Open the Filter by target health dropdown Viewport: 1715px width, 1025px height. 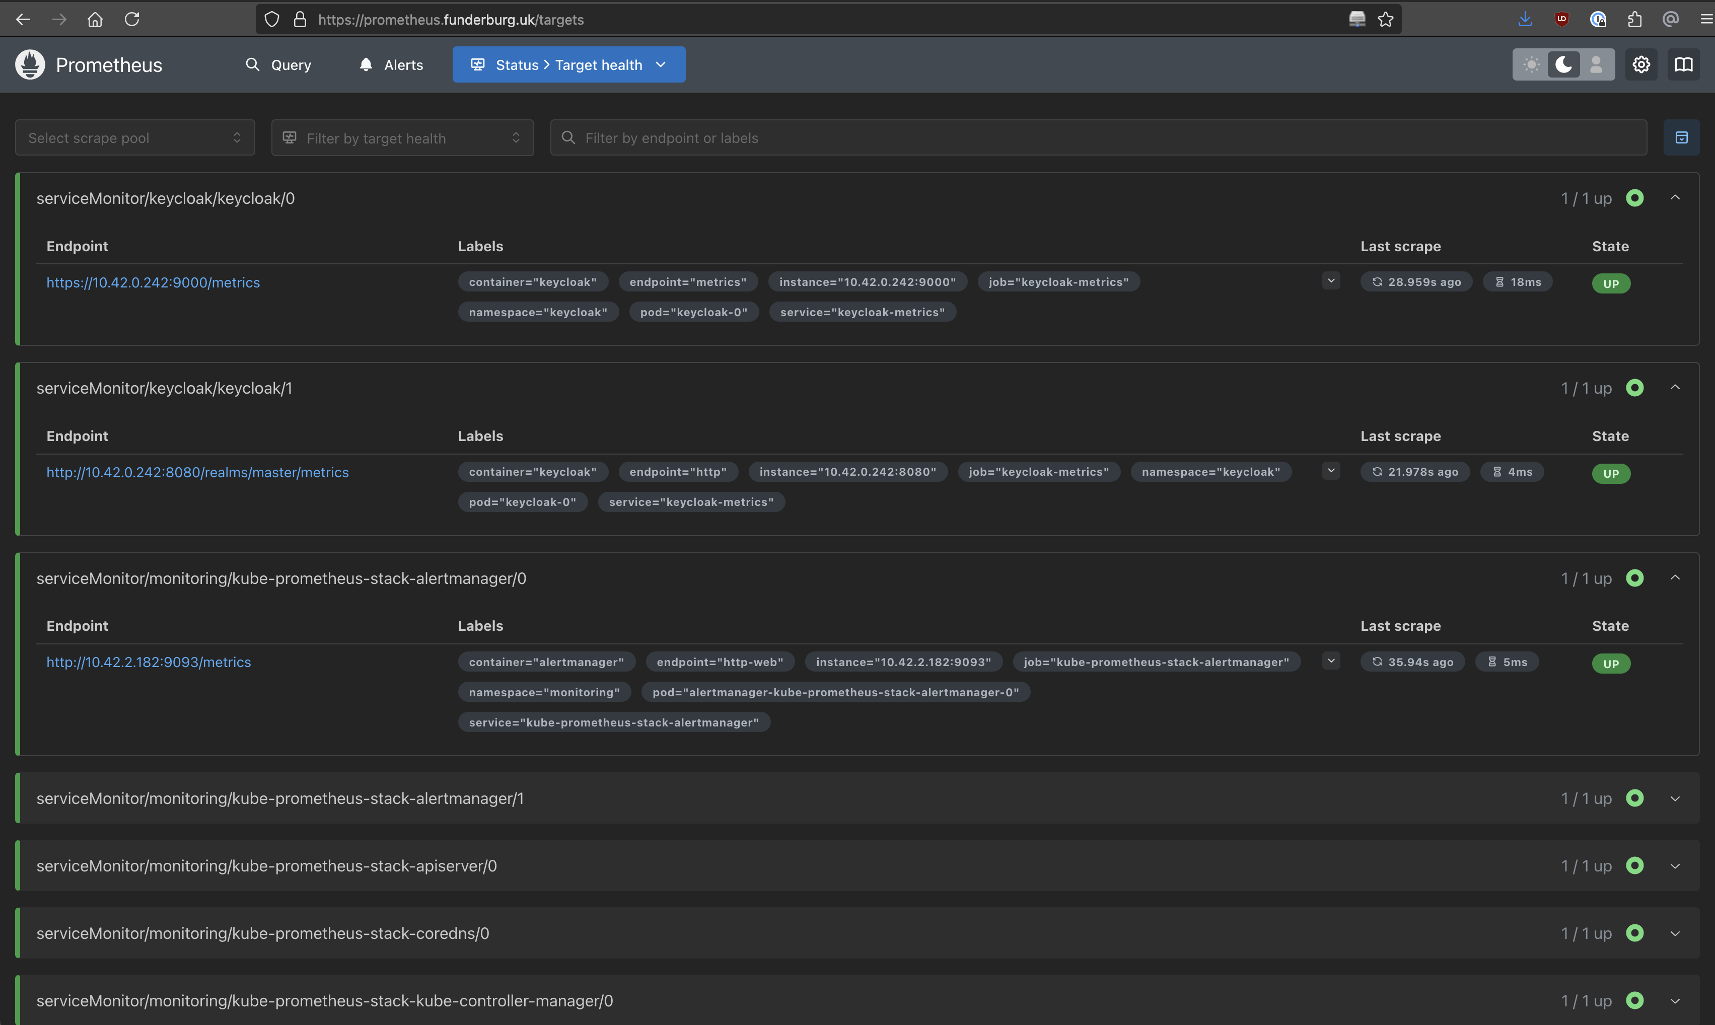[402, 137]
